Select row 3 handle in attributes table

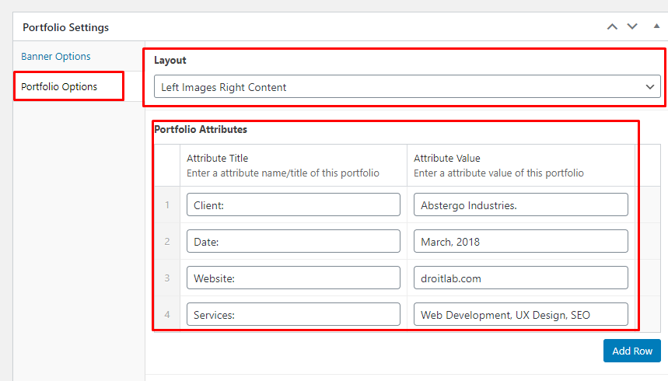(x=166, y=278)
